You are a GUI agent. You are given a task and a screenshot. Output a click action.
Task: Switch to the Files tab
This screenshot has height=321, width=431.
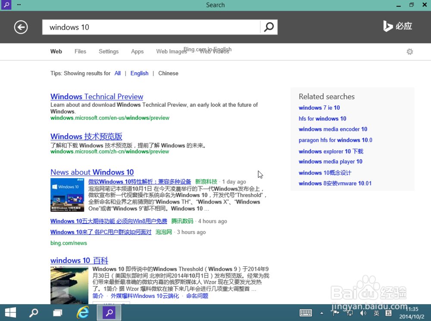tap(80, 51)
